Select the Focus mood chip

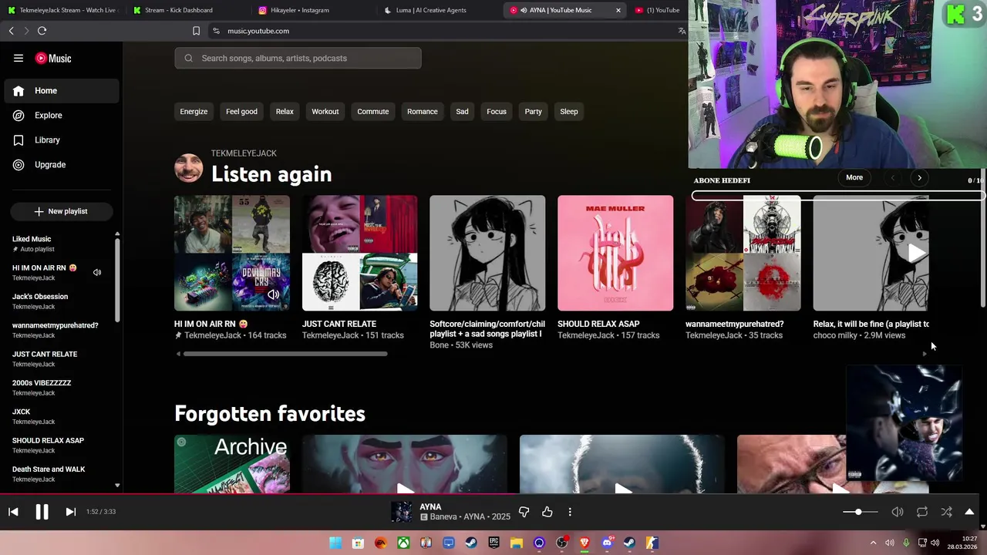(497, 112)
